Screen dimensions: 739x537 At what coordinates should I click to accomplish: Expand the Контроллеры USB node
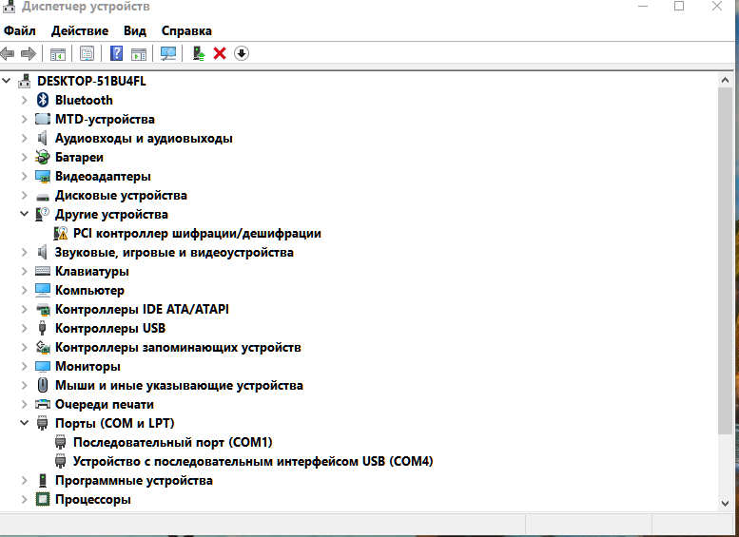click(25, 328)
